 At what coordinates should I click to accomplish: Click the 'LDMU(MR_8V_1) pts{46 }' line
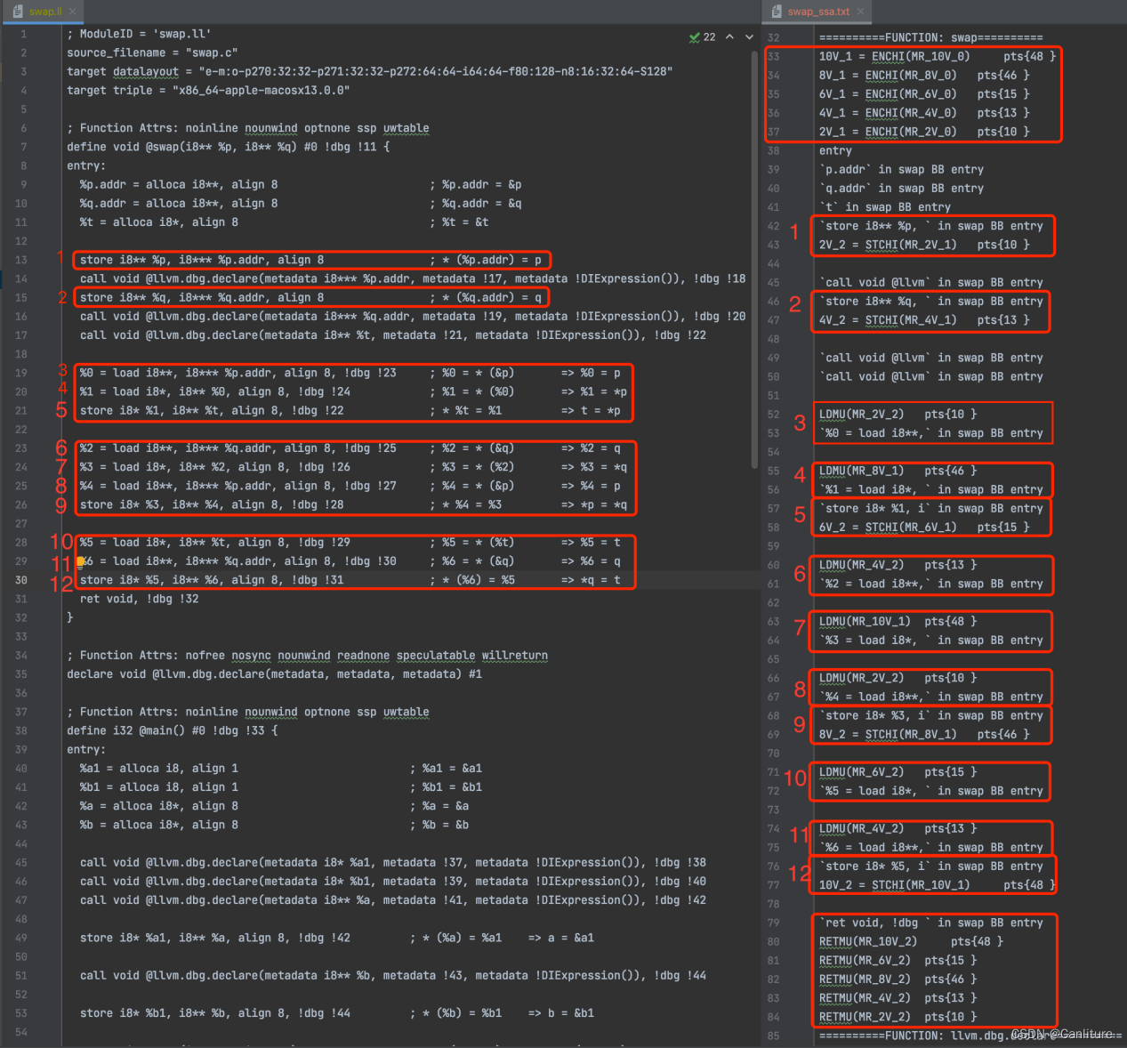coord(898,471)
